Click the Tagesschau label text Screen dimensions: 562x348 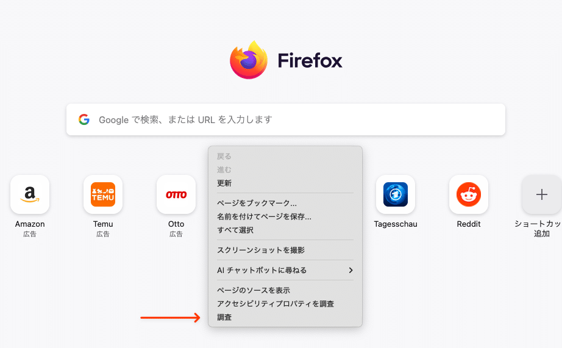[x=396, y=224]
